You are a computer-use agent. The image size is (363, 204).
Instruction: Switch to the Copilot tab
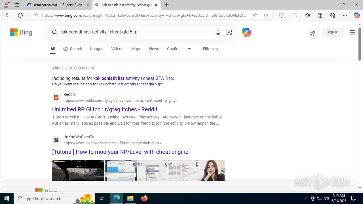coord(173,49)
